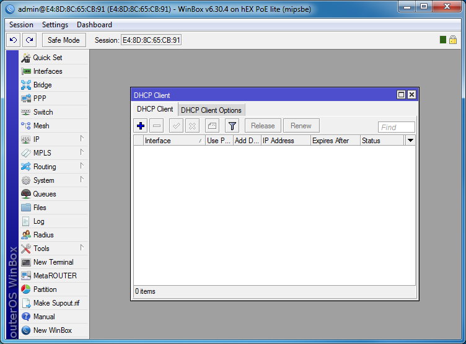Open the Partition menu entry
The image size is (466, 344).
(x=55, y=289)
